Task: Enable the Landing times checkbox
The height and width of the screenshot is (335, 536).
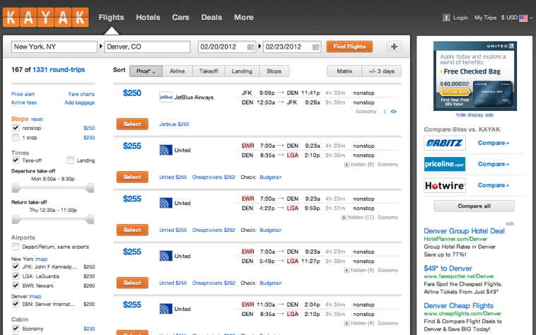Action: coord(70,160)
